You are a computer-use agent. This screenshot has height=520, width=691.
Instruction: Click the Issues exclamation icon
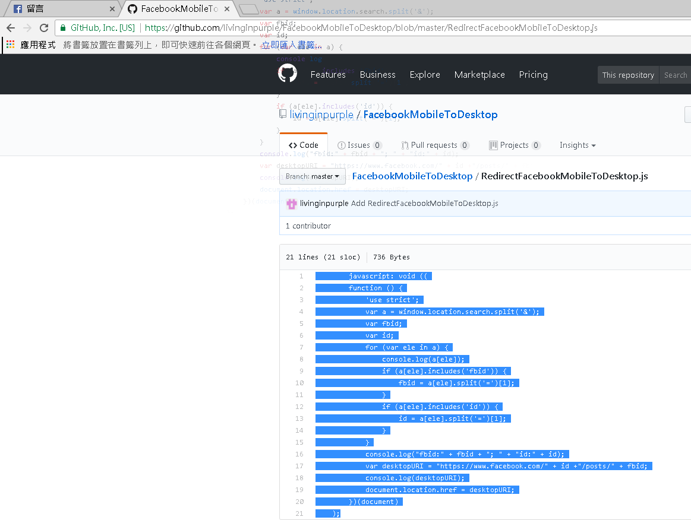point(341,145)
